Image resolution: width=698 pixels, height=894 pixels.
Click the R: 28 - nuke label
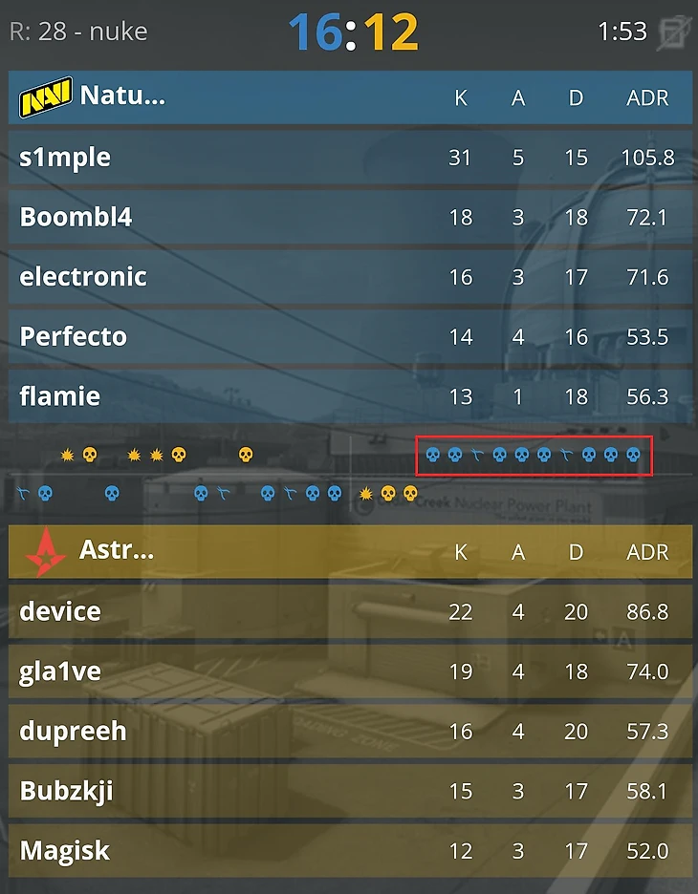pos(78,32)
